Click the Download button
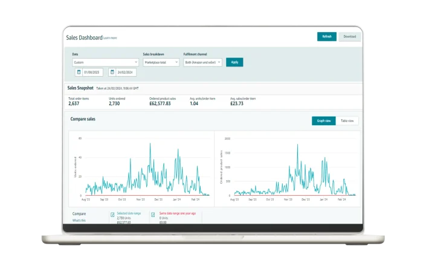This screenshot has height=272, width=423. point(350,37)
